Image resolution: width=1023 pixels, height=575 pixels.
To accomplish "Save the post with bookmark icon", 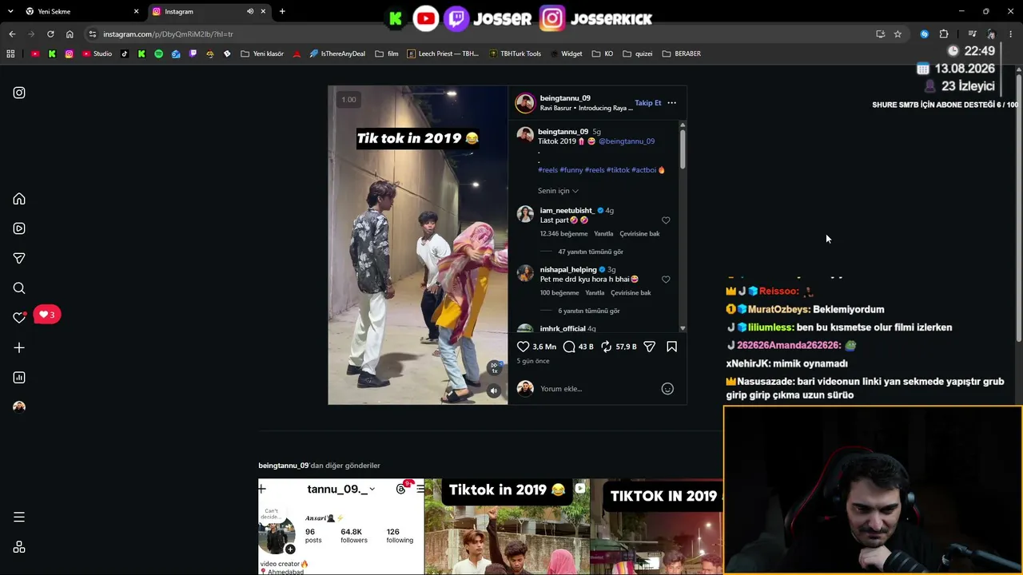I will [671, 347].
